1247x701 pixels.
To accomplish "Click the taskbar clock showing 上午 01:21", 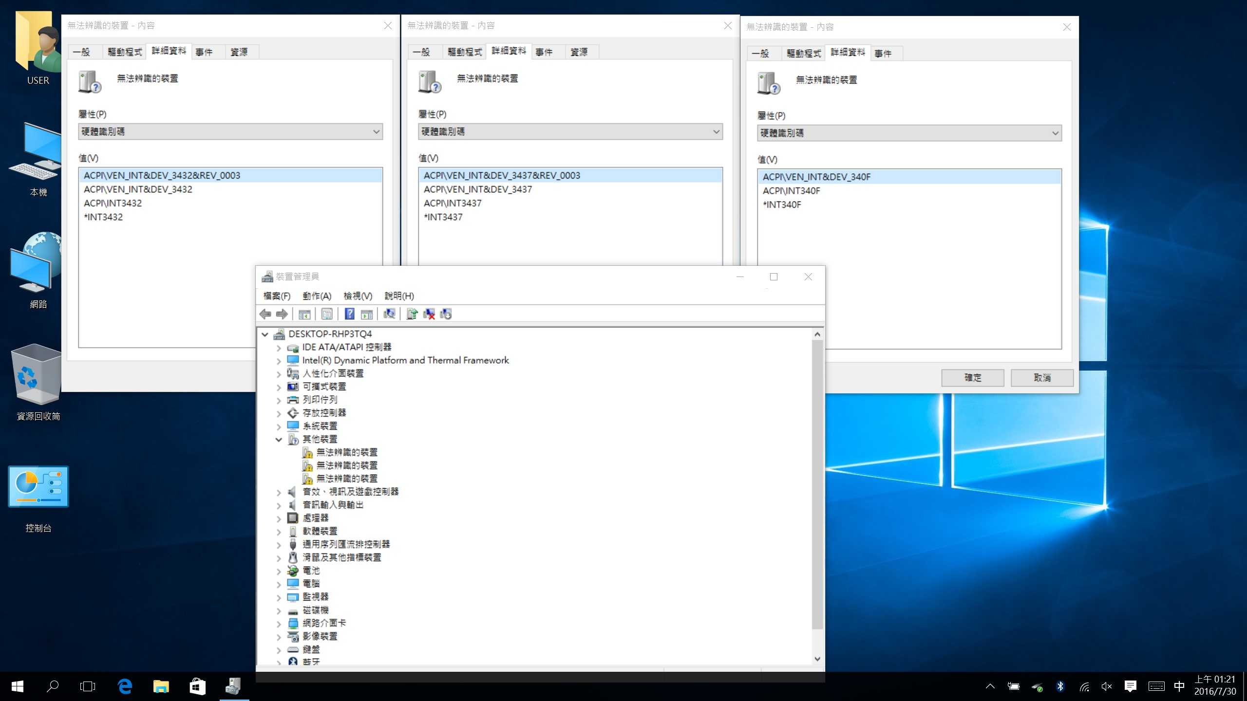I will (x=1215, y=685).
